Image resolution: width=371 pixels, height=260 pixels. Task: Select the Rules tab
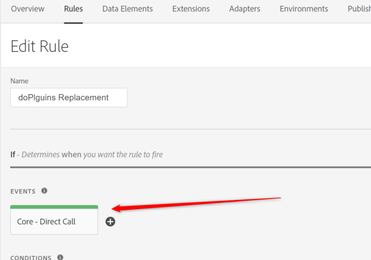[74, 9]
